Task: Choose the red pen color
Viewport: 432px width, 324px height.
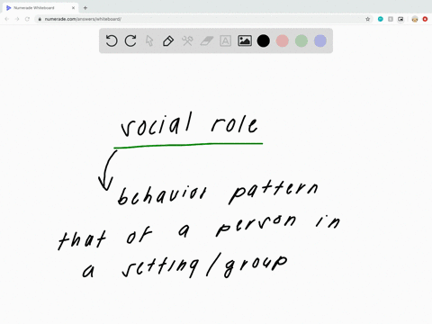Action: [283, 40]
